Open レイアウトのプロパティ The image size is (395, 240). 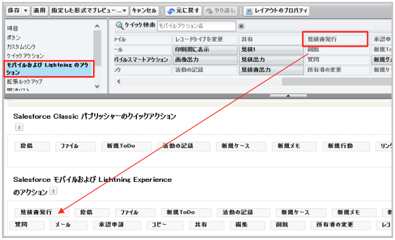(276, 11)
